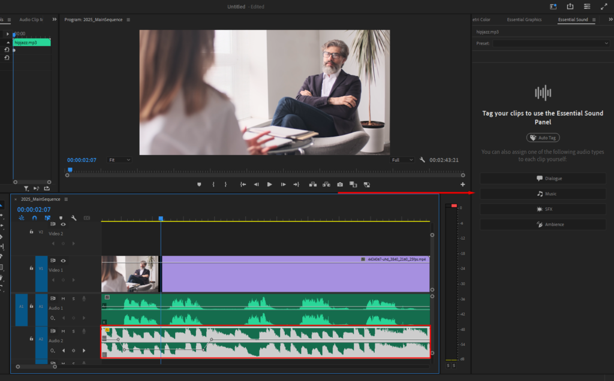Go to Out point in Program monitor
The height and width of the screenshot is (381, 614).
(x=296, y=185)
